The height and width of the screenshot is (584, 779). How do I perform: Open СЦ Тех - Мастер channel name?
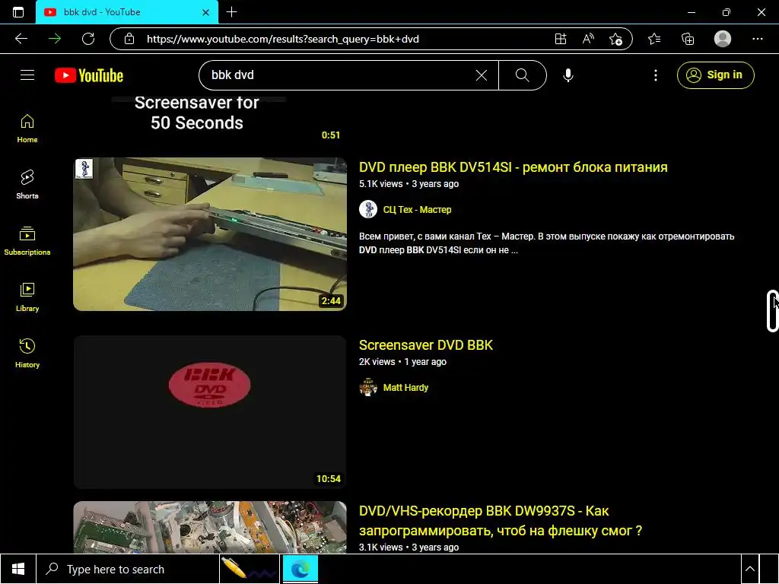tap(418, 210)
